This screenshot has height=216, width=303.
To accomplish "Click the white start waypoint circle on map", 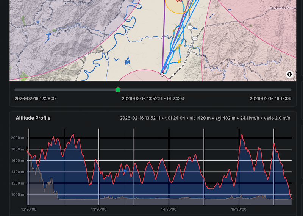I will (x=162, y=74).
